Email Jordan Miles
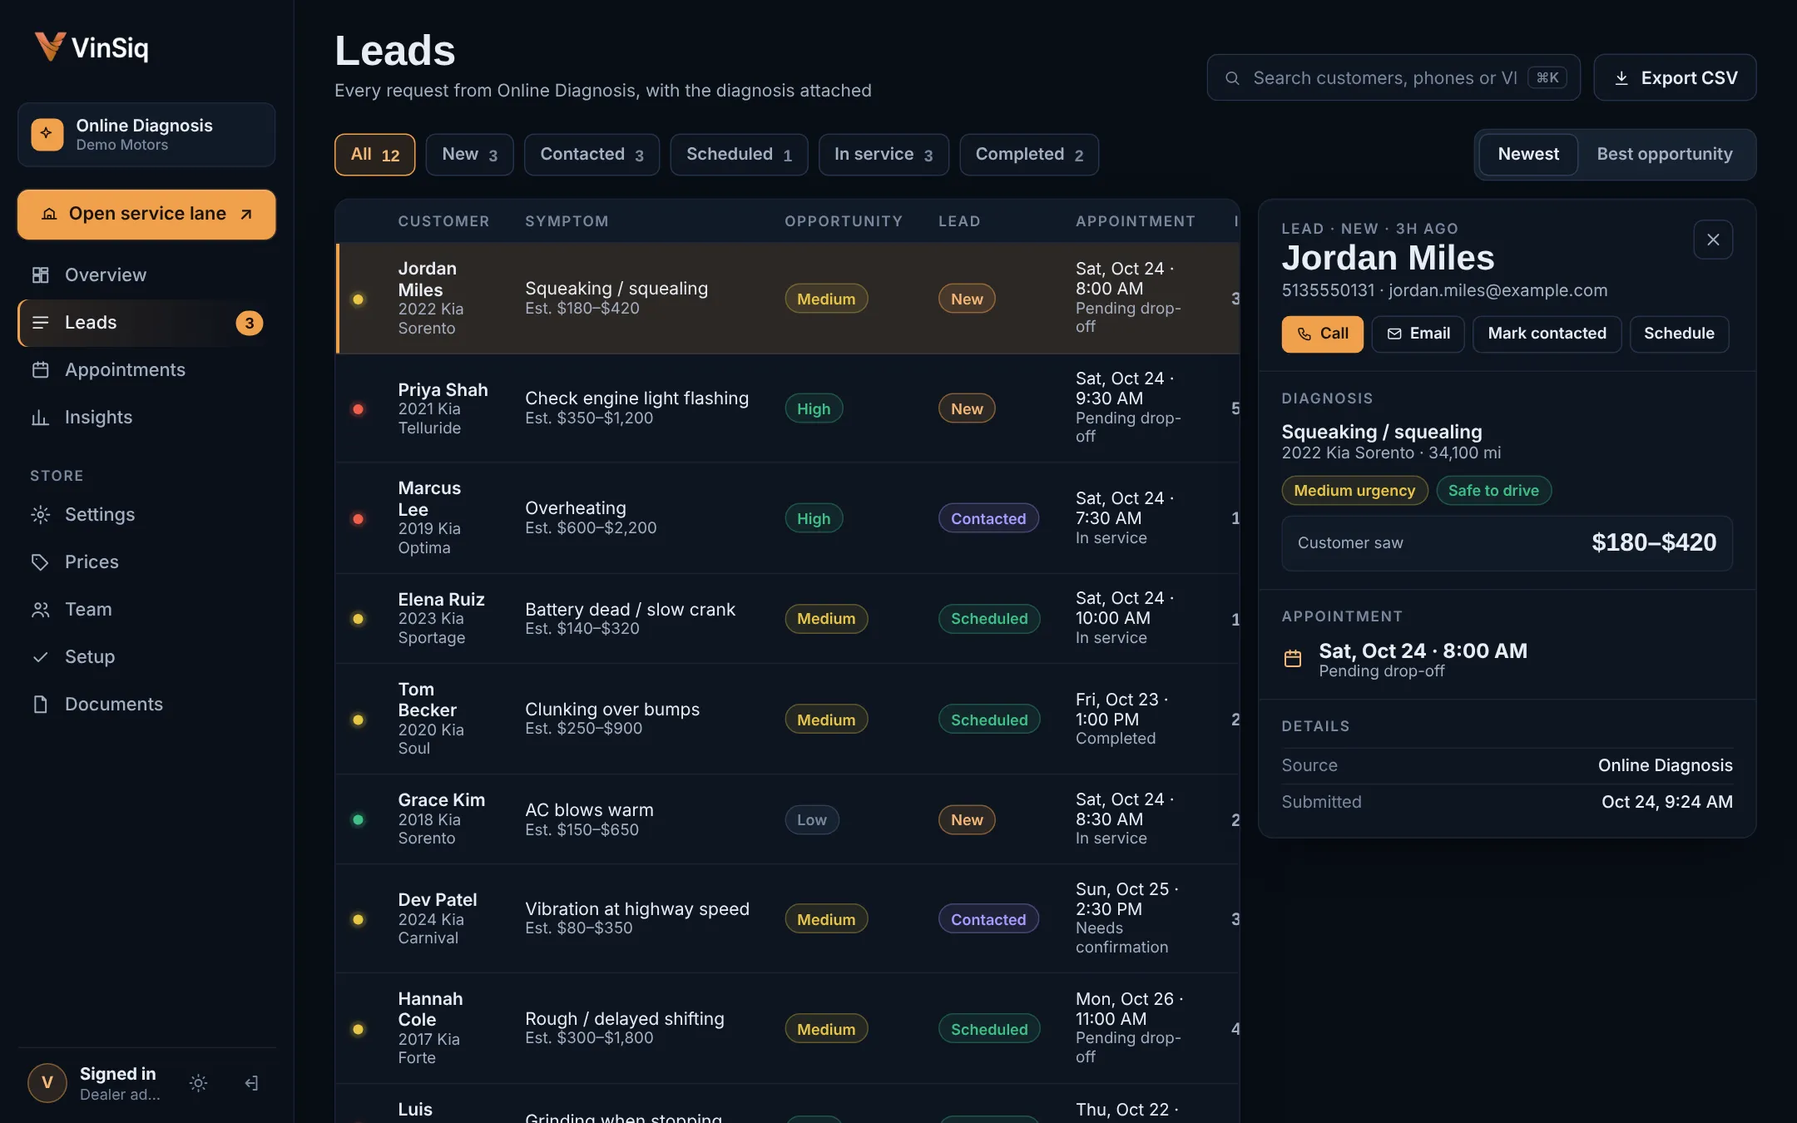The height and width of the screenshot is (1123, 1797). [1418, 334]
